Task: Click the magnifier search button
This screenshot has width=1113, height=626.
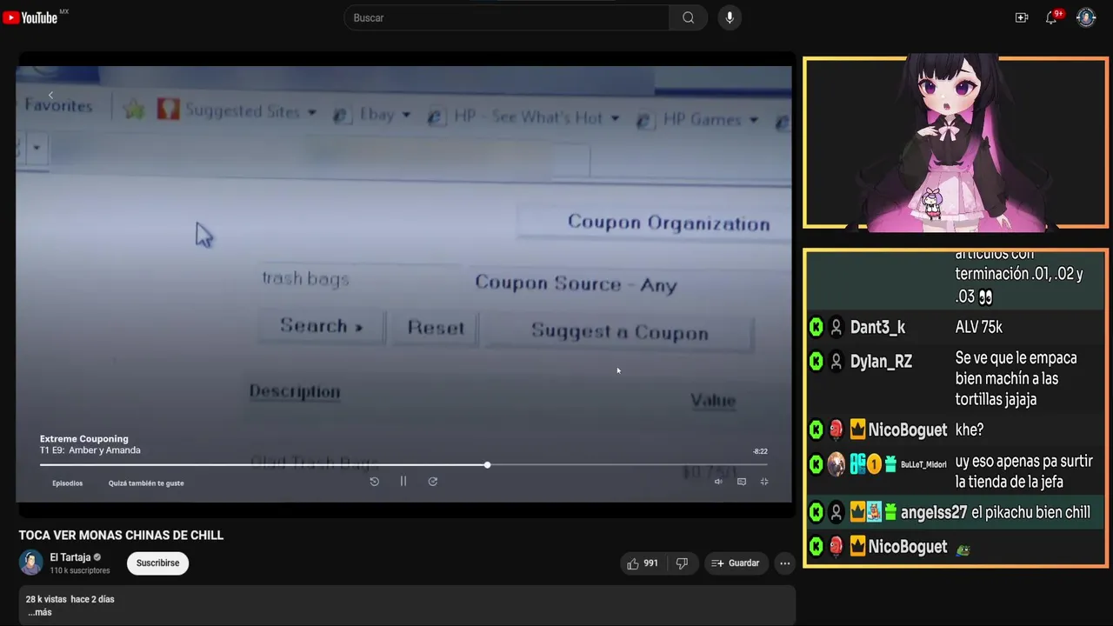Action: point(688,17)
